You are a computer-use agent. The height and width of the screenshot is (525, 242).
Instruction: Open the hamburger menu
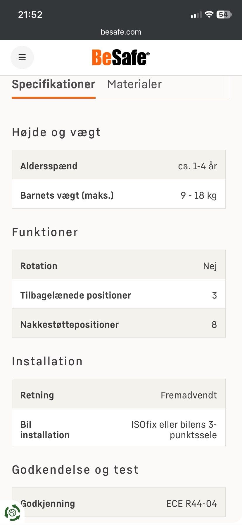pyautogui.click(x=22, y=57)
